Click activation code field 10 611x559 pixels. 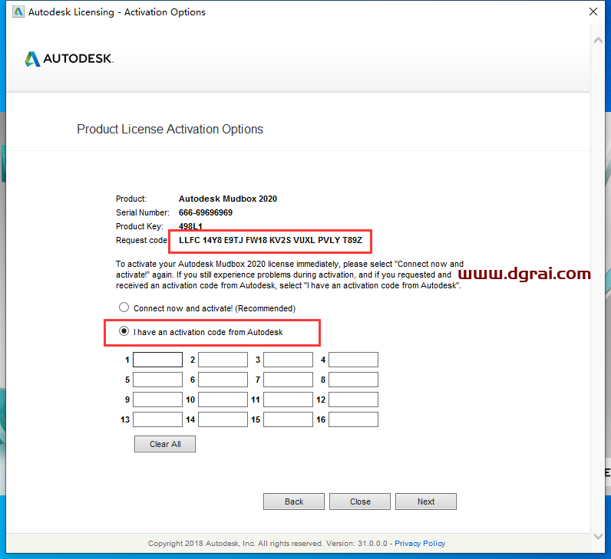click(x=223, y=400)
